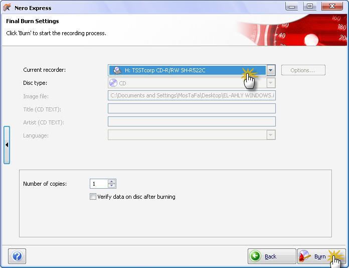Image resolution: width=349 pixels, height=268 pixels.
Task: Click the Image file path field
Action: (192, 95)
